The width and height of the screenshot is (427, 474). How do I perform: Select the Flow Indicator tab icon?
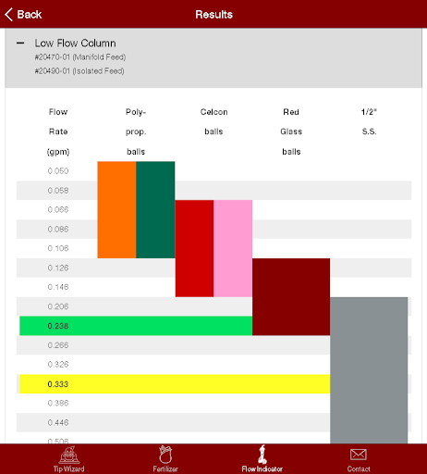point(262,454)
